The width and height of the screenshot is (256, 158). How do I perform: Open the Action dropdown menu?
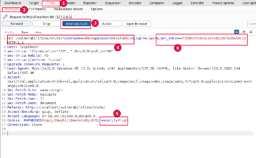[x=107, y=24]
